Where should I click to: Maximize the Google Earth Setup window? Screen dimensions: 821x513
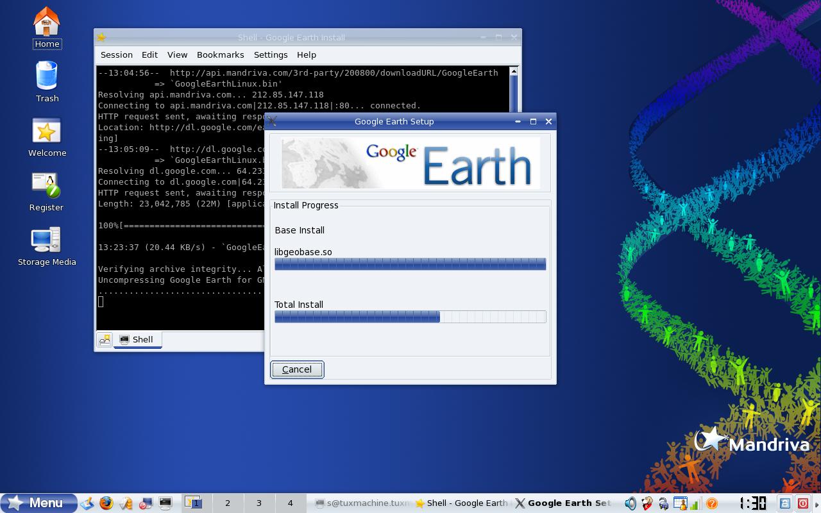tap(533, 121)
